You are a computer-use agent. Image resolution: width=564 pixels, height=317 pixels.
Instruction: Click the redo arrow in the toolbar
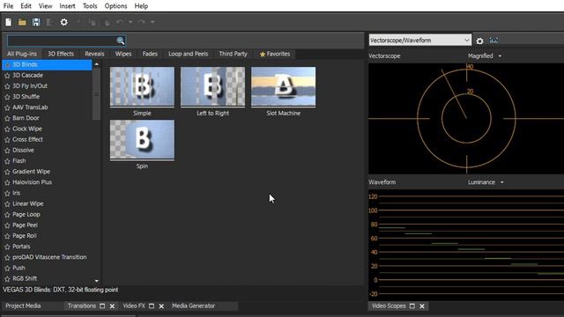142,22
